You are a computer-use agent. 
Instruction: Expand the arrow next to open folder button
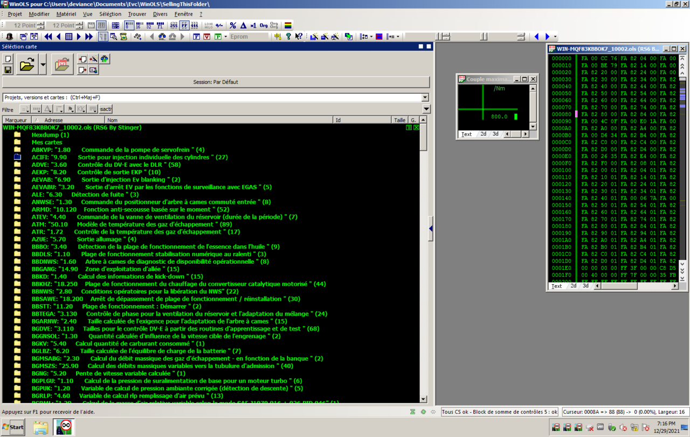pos(43,65)
